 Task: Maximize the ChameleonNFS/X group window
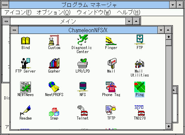click(x=168, y=30)
